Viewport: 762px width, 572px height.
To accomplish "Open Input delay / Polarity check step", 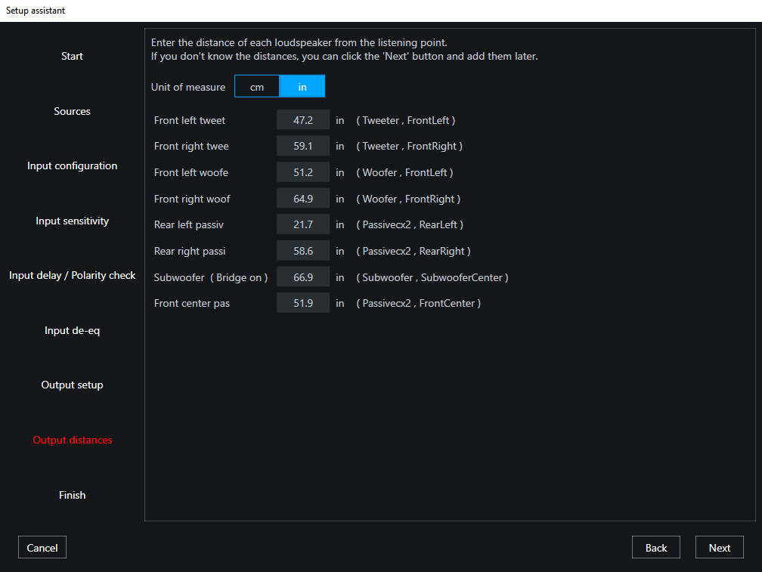I will click(x=72, y=275).
